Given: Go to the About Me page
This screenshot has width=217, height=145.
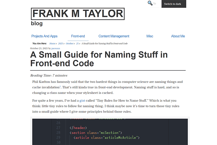Looking at the screenshot, I should (x=178, y=36).
